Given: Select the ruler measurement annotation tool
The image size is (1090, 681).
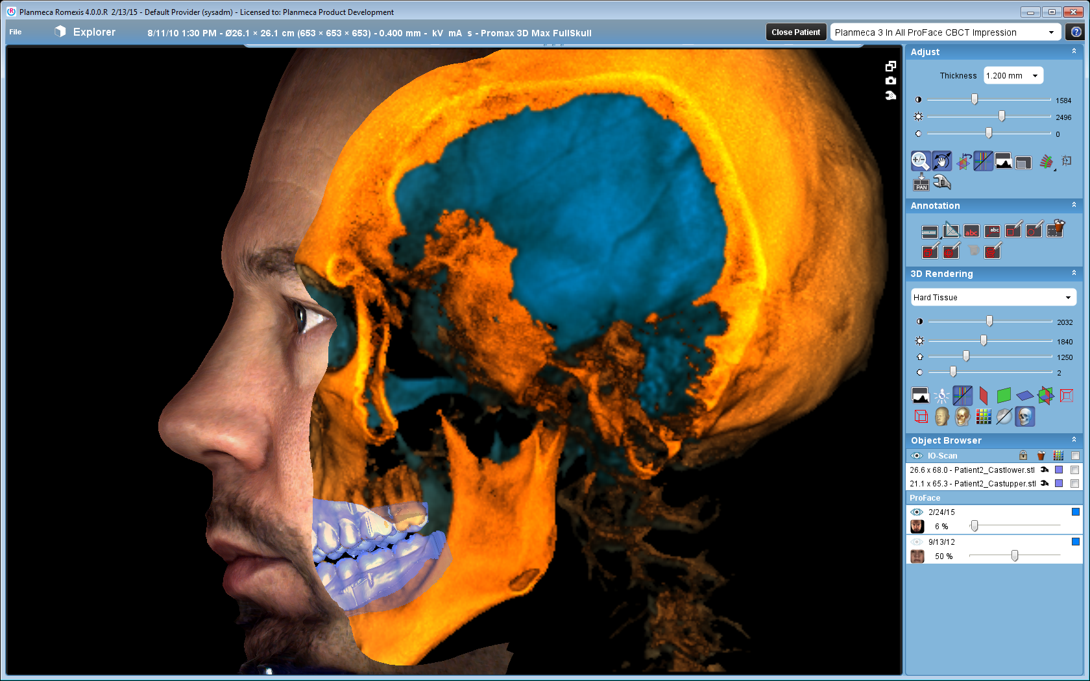Looking at the screenshot, I should [930, 232].
